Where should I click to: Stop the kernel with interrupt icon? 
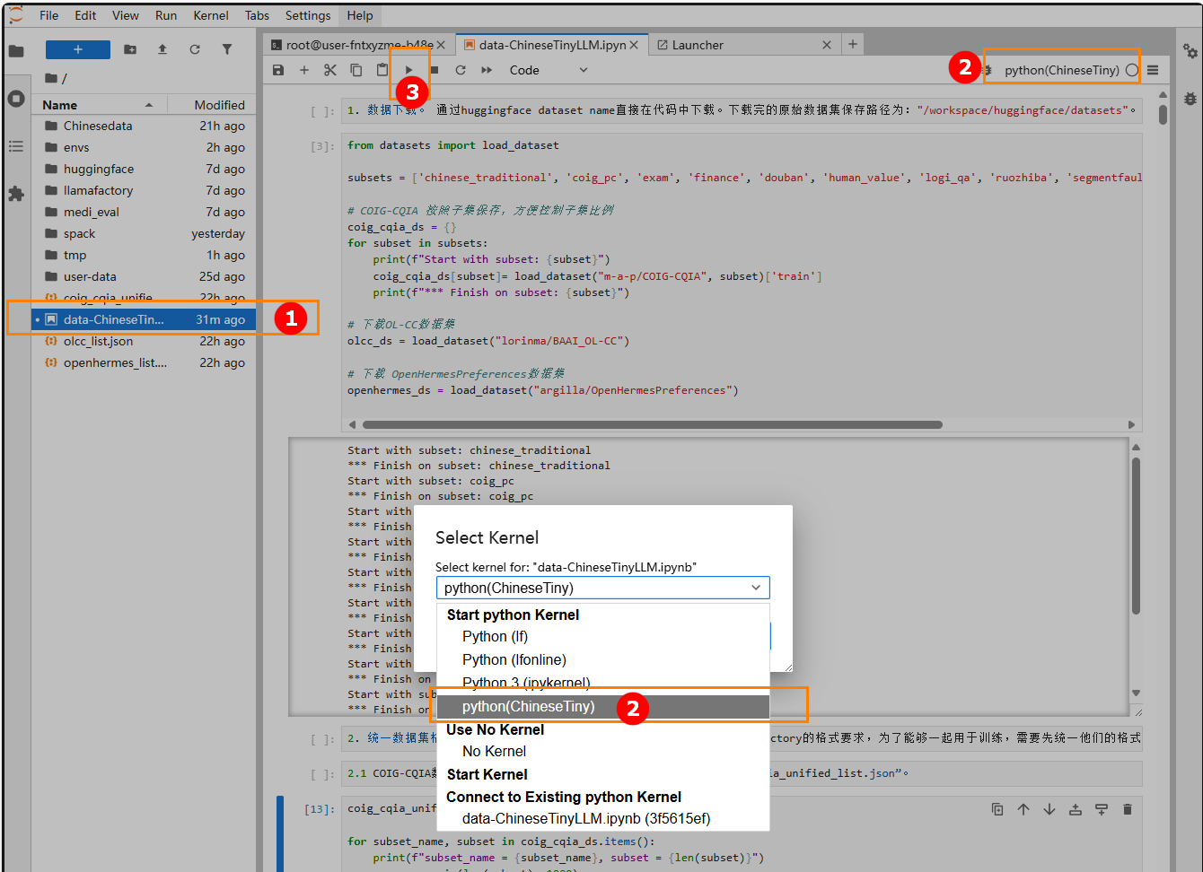pyautogui.click(x=435, y=70)
